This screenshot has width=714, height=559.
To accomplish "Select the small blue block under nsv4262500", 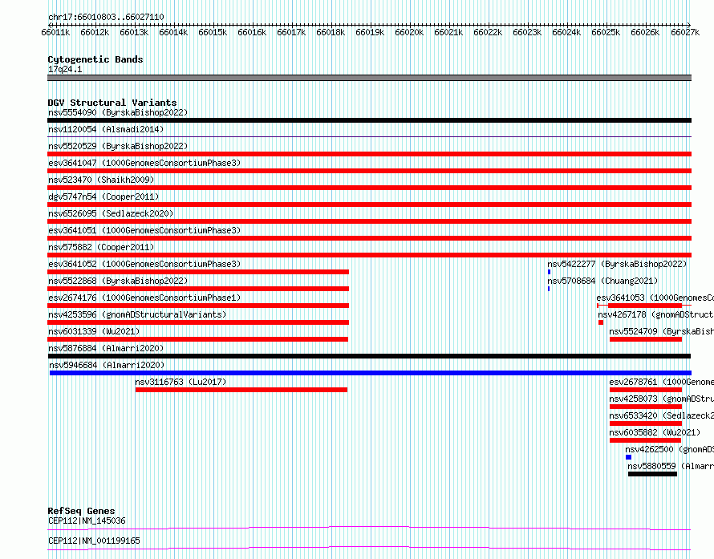I will (x=628, y=457).
